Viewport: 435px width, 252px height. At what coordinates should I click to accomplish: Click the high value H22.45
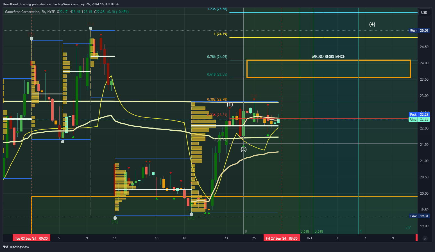pos(75,12)
